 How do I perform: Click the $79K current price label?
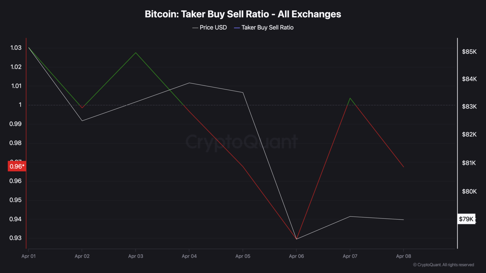466,219
